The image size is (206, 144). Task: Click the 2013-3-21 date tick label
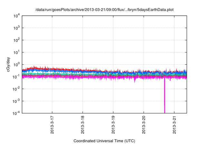(x=174, y=125)
